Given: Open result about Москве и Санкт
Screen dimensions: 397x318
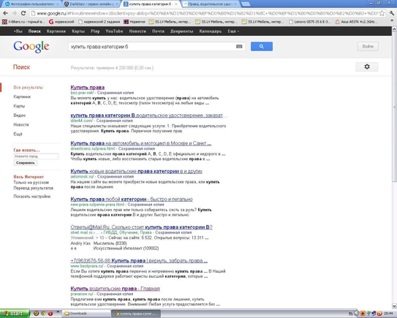Looking at the screenshot, I should (141, 143).
